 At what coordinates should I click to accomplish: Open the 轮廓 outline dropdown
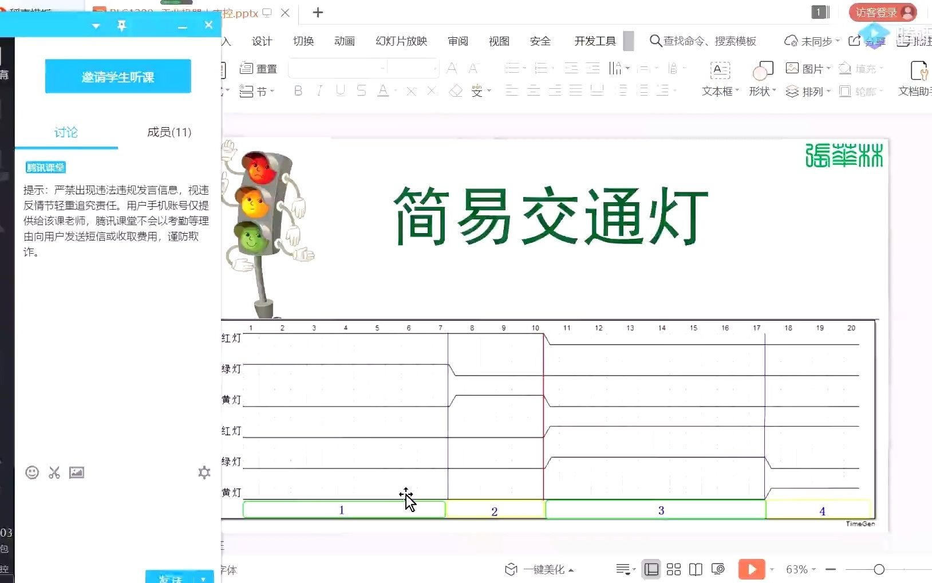(x=860, y=92)
